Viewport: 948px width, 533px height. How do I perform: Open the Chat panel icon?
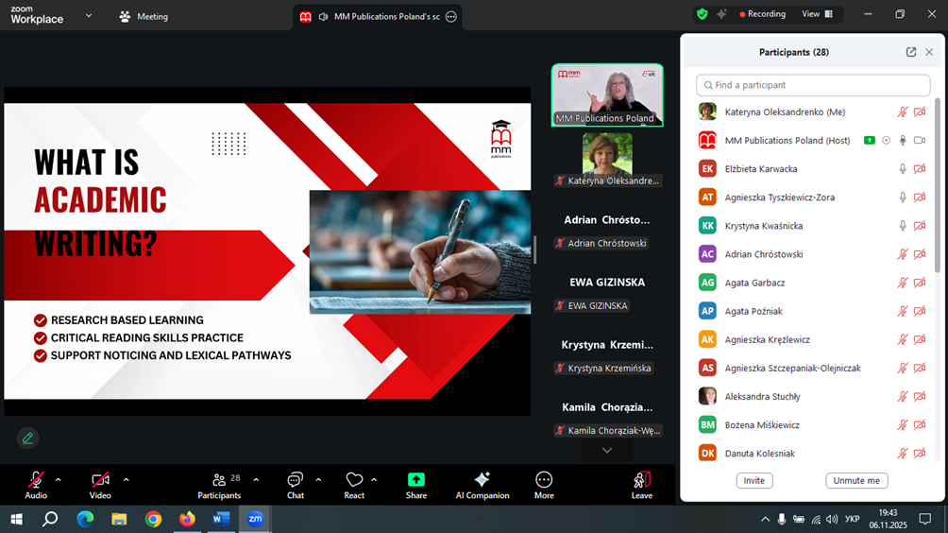tap(295, 480)
